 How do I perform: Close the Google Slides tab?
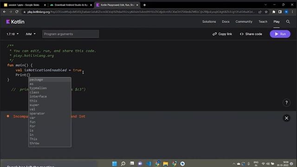(x=45, y=5)
